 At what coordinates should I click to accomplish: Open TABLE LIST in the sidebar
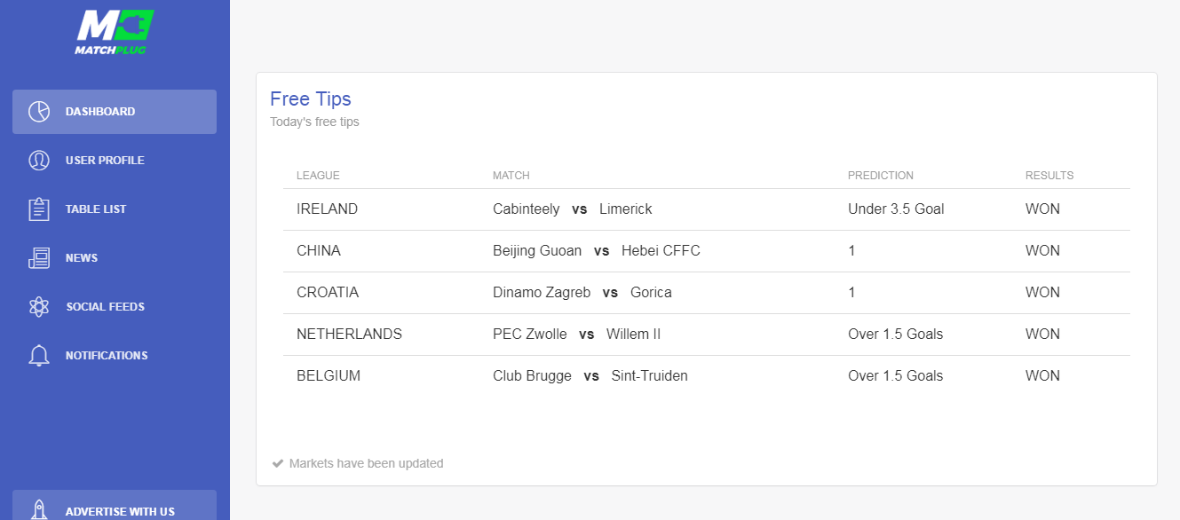pos(115,209)
